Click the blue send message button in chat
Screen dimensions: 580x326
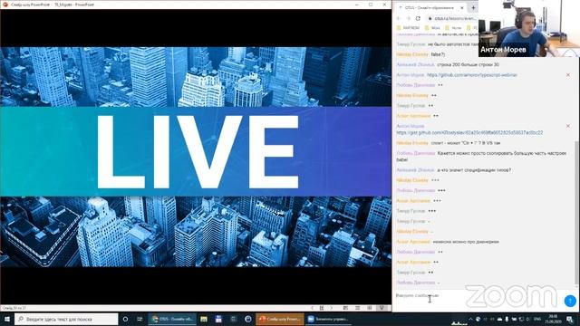point(570,301)
